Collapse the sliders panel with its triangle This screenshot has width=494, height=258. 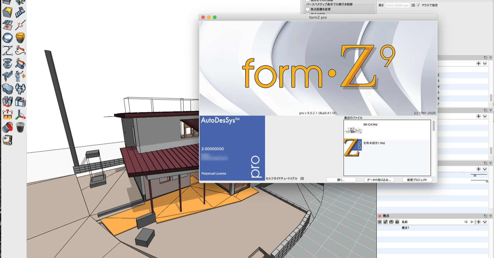(491, 163)
